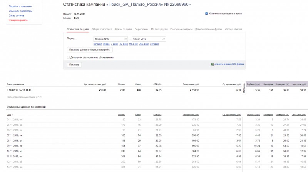This screenshot has width=308, height=172.
Task: Click the red Разархивировать link
Action: (x=18, y=20)
